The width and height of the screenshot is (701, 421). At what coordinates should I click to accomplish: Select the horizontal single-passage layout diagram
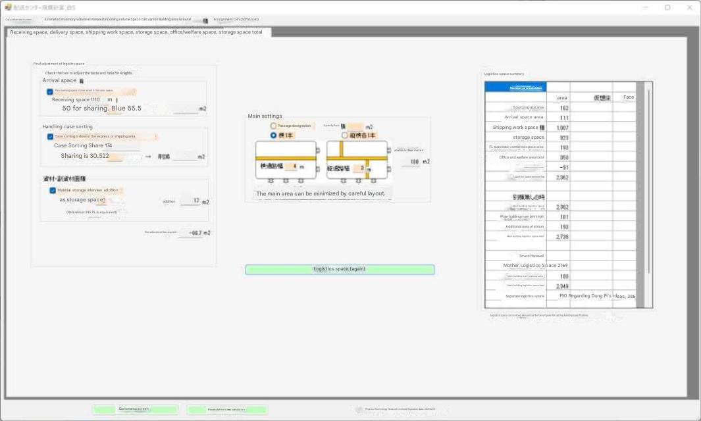(286, 160)
